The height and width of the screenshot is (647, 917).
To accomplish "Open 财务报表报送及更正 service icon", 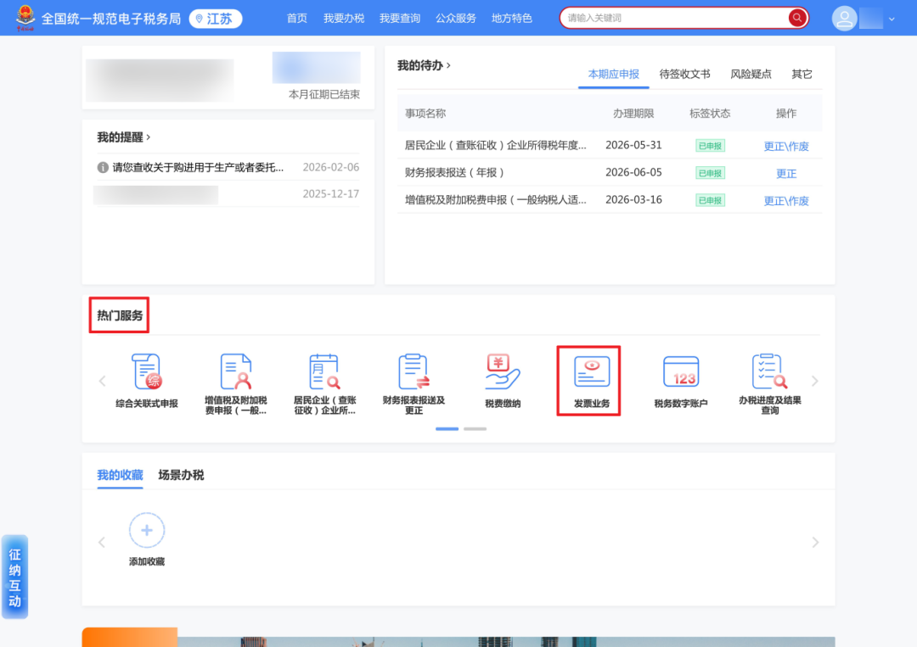I will pos(413,383).
